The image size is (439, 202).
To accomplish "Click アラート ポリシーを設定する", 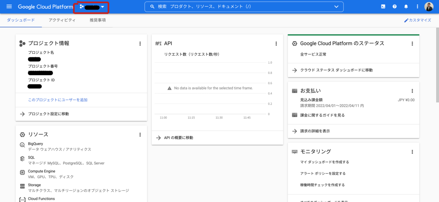I will [x=323, y=173].
